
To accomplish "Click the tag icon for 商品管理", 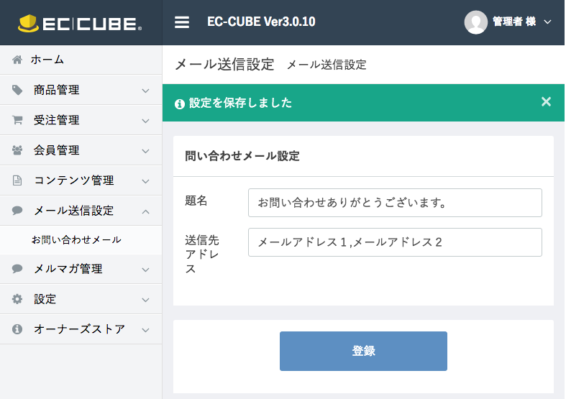I will (x=17, y=90).
